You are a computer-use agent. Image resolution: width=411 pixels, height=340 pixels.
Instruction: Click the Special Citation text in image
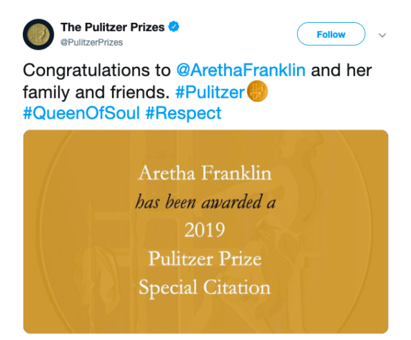(x=204, y=288)
